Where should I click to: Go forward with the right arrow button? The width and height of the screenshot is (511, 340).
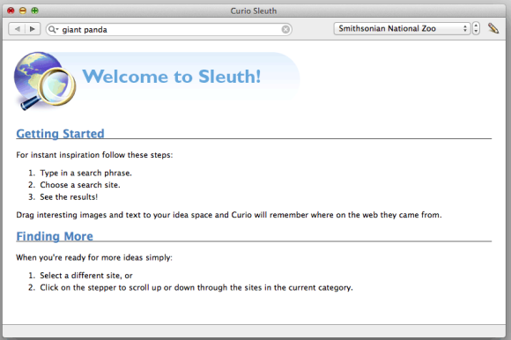pyautogui.click(x=33, y=29)
